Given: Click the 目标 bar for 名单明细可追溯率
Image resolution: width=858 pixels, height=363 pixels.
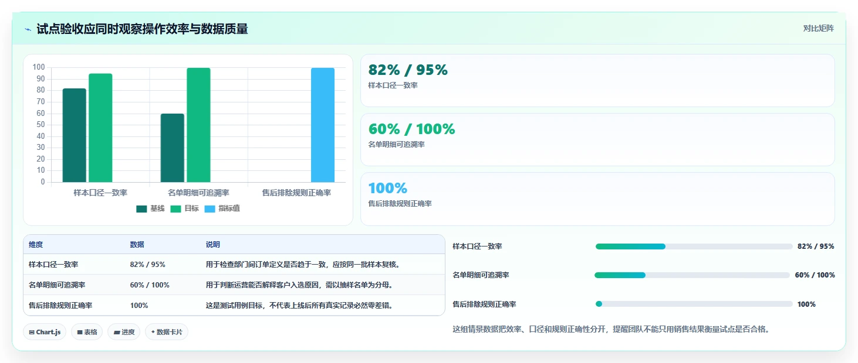Looking at the screenshot, I should click(198, 125).
